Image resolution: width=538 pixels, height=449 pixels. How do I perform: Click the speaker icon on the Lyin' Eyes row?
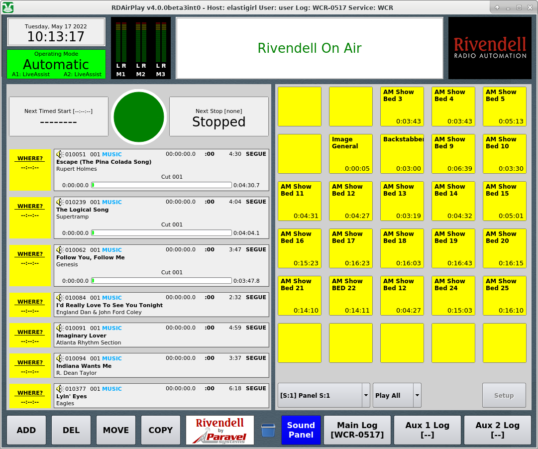pos(60,389)
